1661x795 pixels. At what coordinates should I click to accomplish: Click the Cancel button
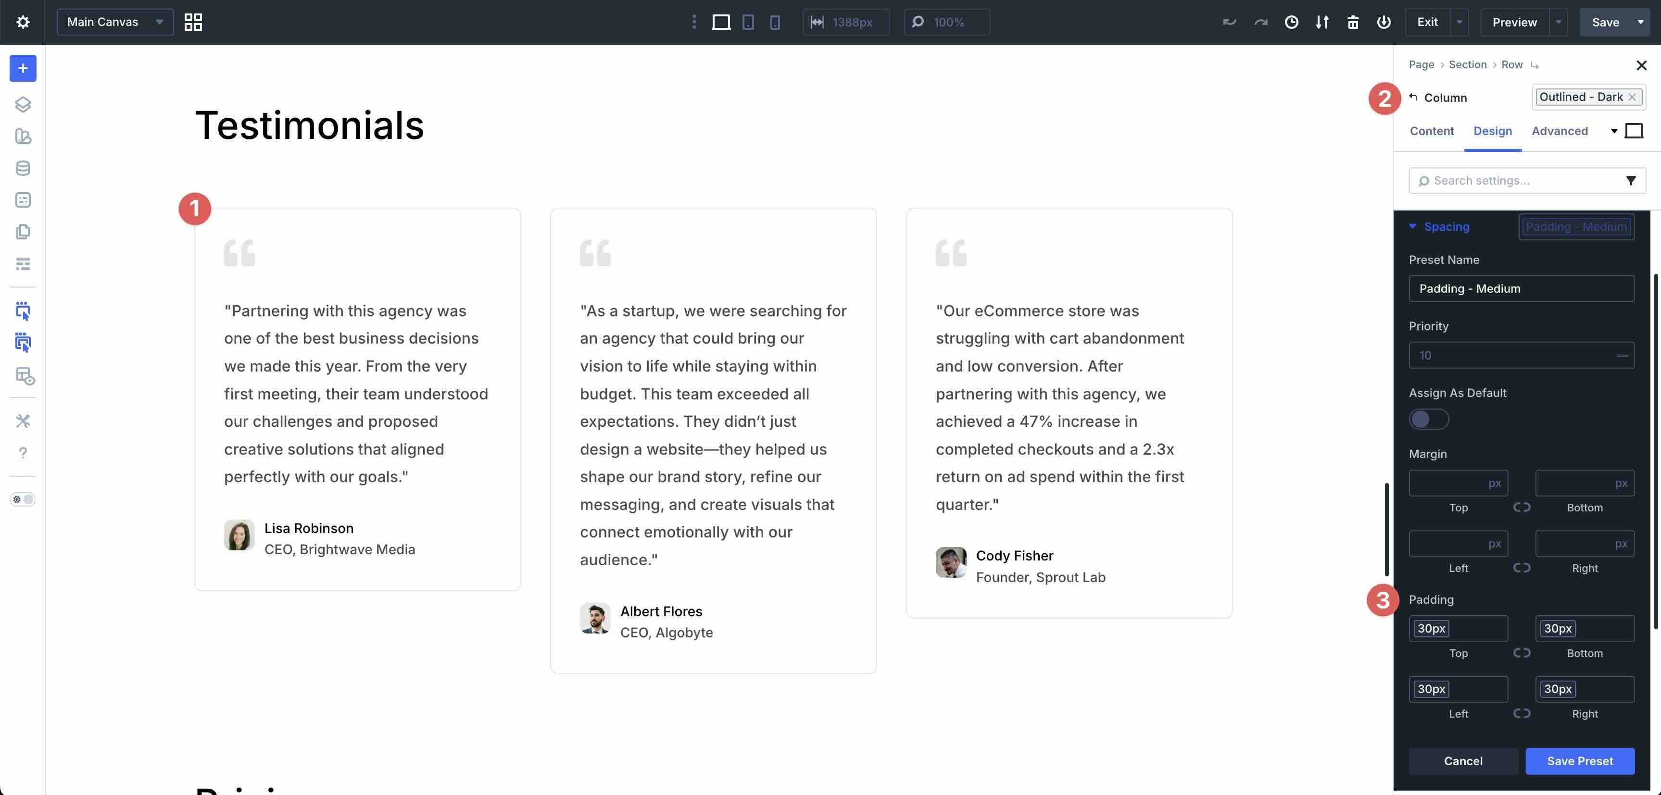click(1462, 761)
